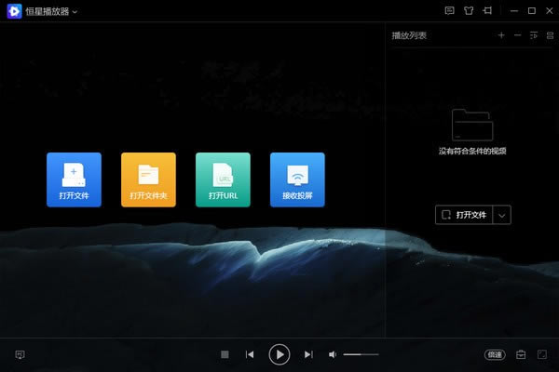Click the green 打开URL tile
The width and height of the screenshot is (559, 372).
[223, 179]
